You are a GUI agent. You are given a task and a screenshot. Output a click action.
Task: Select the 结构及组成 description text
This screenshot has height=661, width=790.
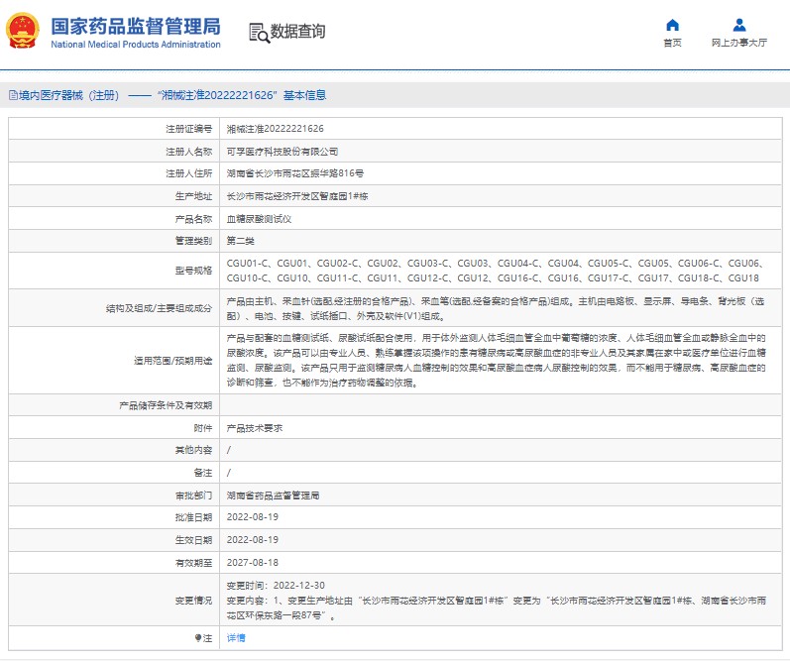point(496,308)
